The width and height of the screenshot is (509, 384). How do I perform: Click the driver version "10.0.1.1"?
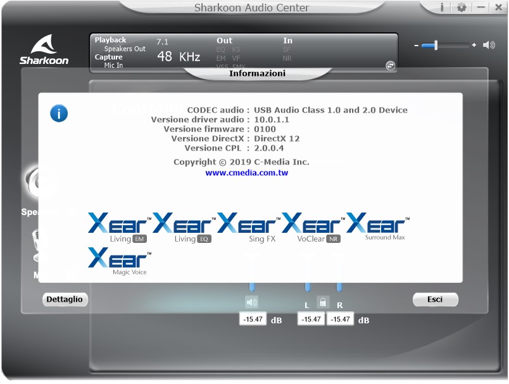(272, 120)
